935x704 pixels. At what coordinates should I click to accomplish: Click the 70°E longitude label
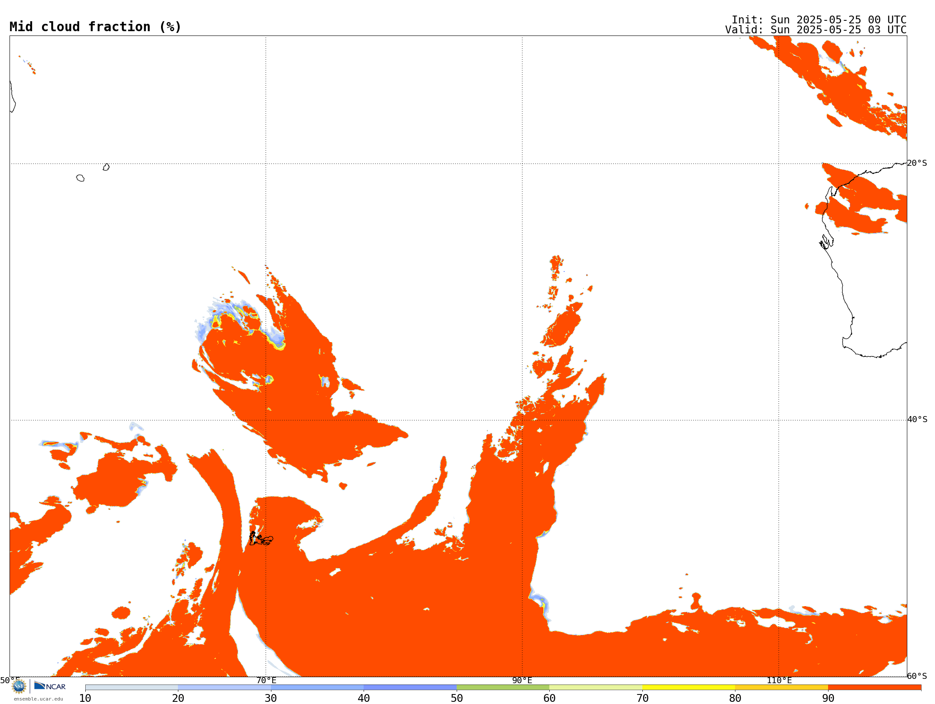[x=266, y=680]
